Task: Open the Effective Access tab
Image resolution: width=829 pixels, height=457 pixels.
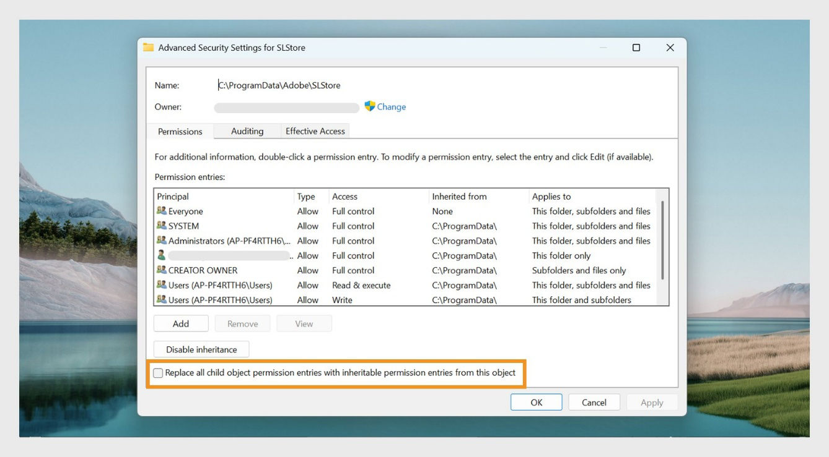Action: click(x=315, y=131)
